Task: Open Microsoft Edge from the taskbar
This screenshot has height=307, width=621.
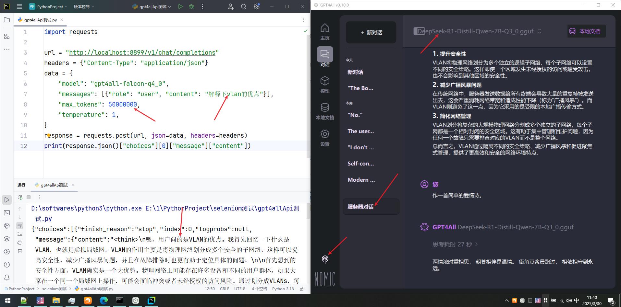Action: [104, 301]
